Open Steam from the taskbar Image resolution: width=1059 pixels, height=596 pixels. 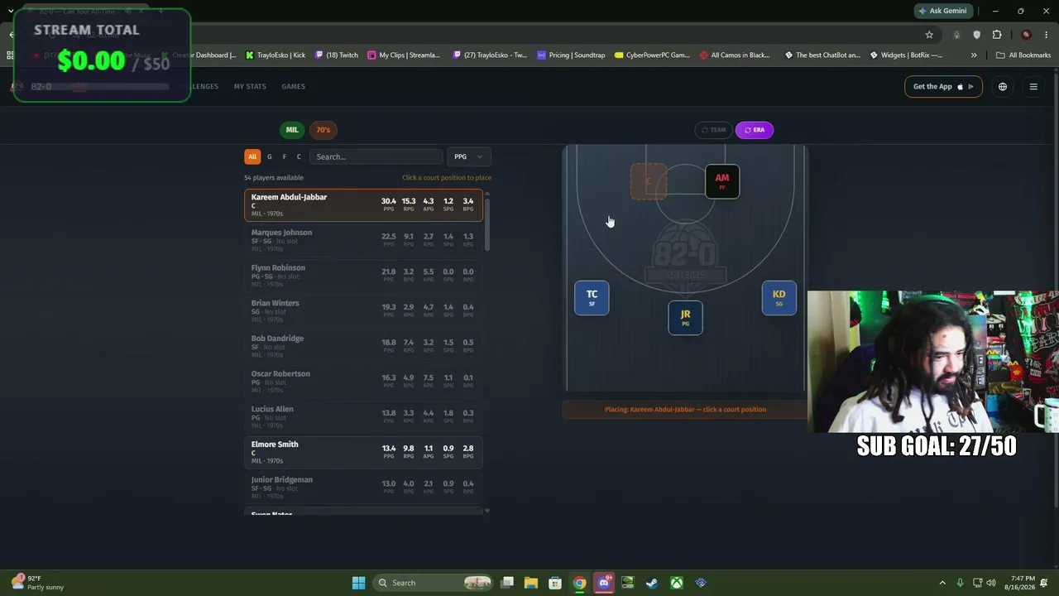click(x=652, y=583)
